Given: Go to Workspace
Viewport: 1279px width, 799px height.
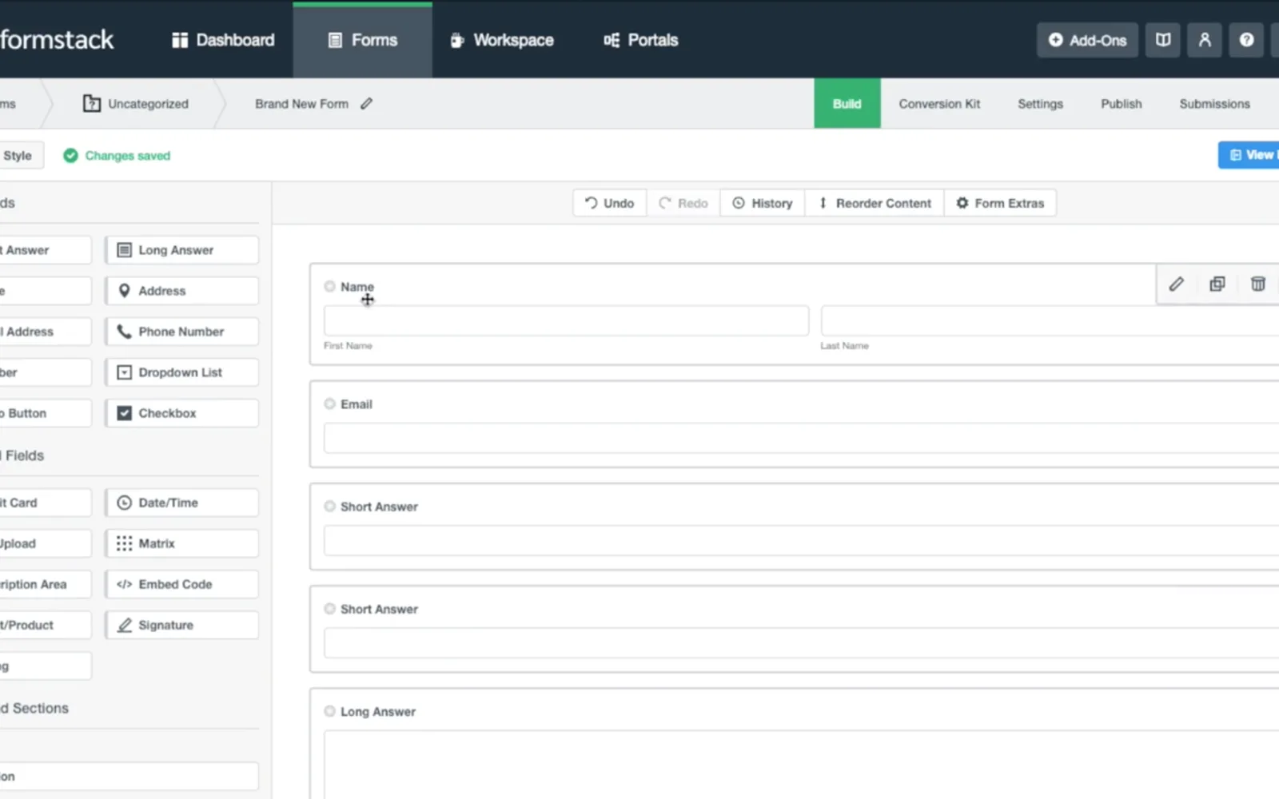Looking at the screenshot, I should pos(502,40).
